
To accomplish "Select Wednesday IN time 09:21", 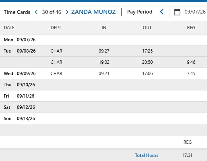I will [104, 74].
